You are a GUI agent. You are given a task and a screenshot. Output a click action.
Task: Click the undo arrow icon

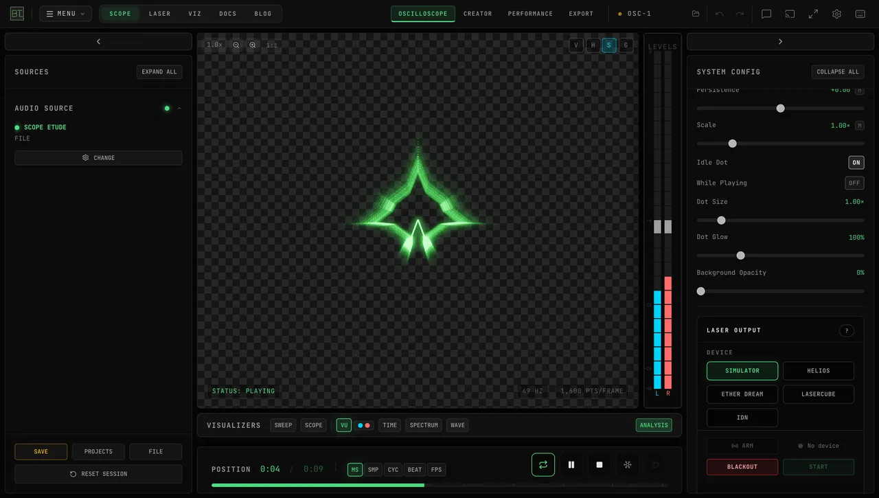(720, 14)
